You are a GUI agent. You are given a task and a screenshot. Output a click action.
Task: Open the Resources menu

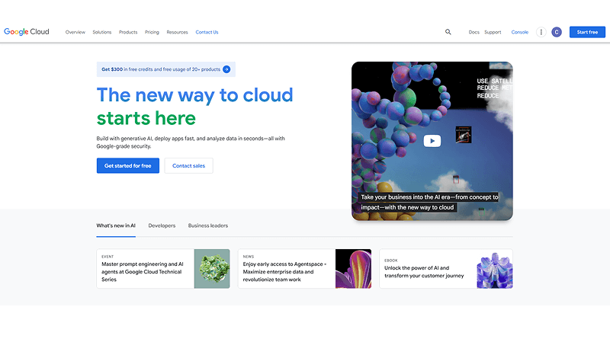click(177, 32)
